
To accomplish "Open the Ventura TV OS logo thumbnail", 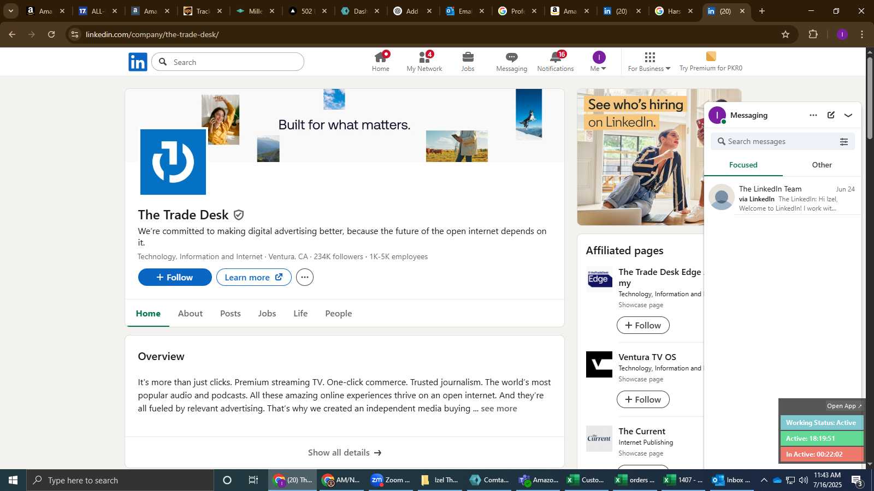I will pyautogui.click(x=599, y=364).
